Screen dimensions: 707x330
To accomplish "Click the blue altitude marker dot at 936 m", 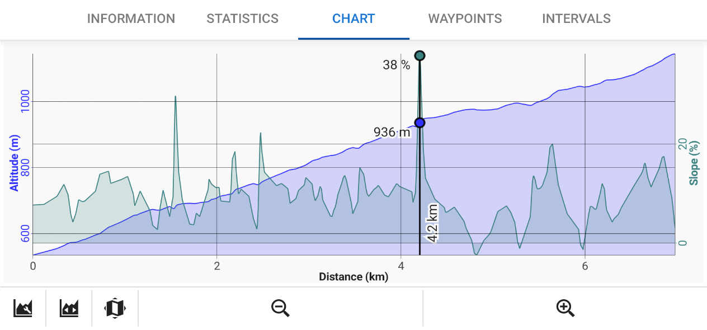I will pos(420,122).
